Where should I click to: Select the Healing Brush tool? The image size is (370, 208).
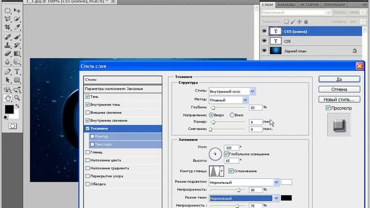pyautogui.click(x=8, y=37)
